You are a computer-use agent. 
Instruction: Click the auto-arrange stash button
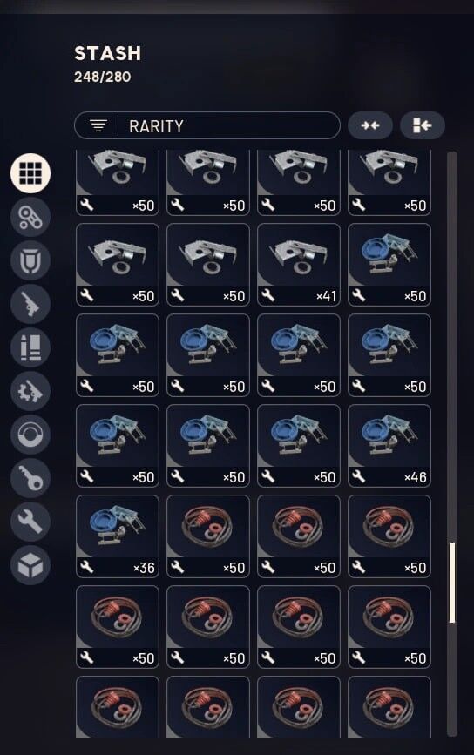click(x=422, y=125)
